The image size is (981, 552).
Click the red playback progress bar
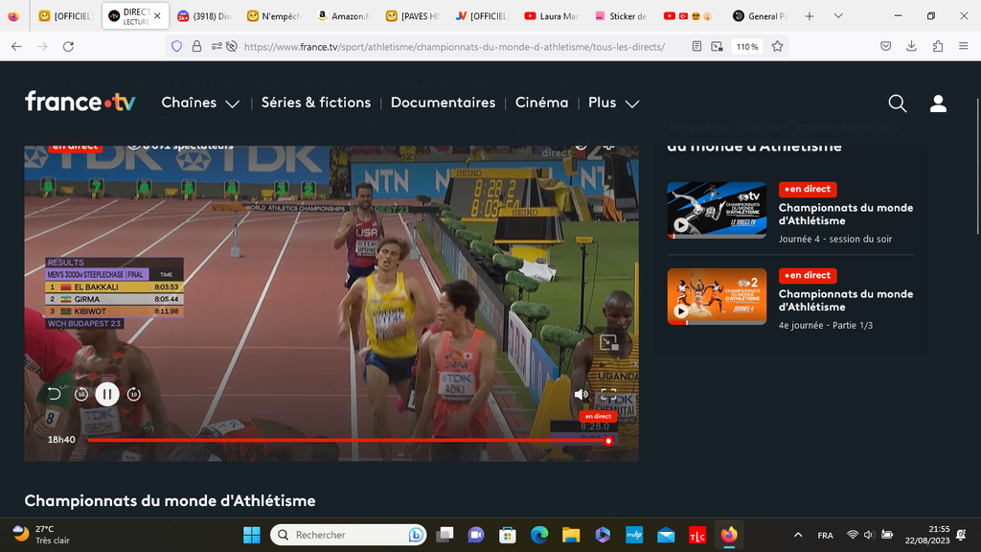[348, 441]
